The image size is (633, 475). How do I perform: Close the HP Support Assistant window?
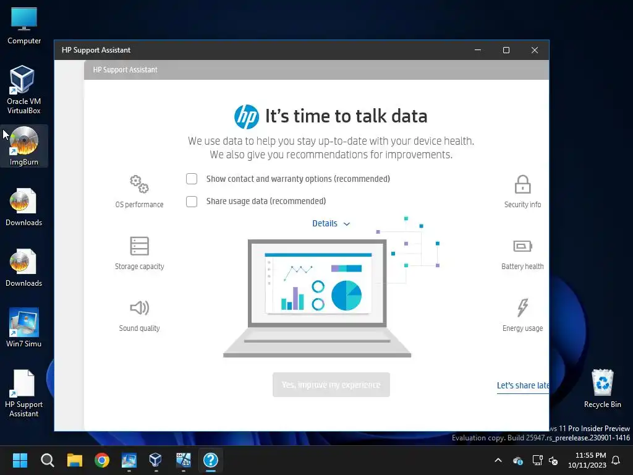535,50
